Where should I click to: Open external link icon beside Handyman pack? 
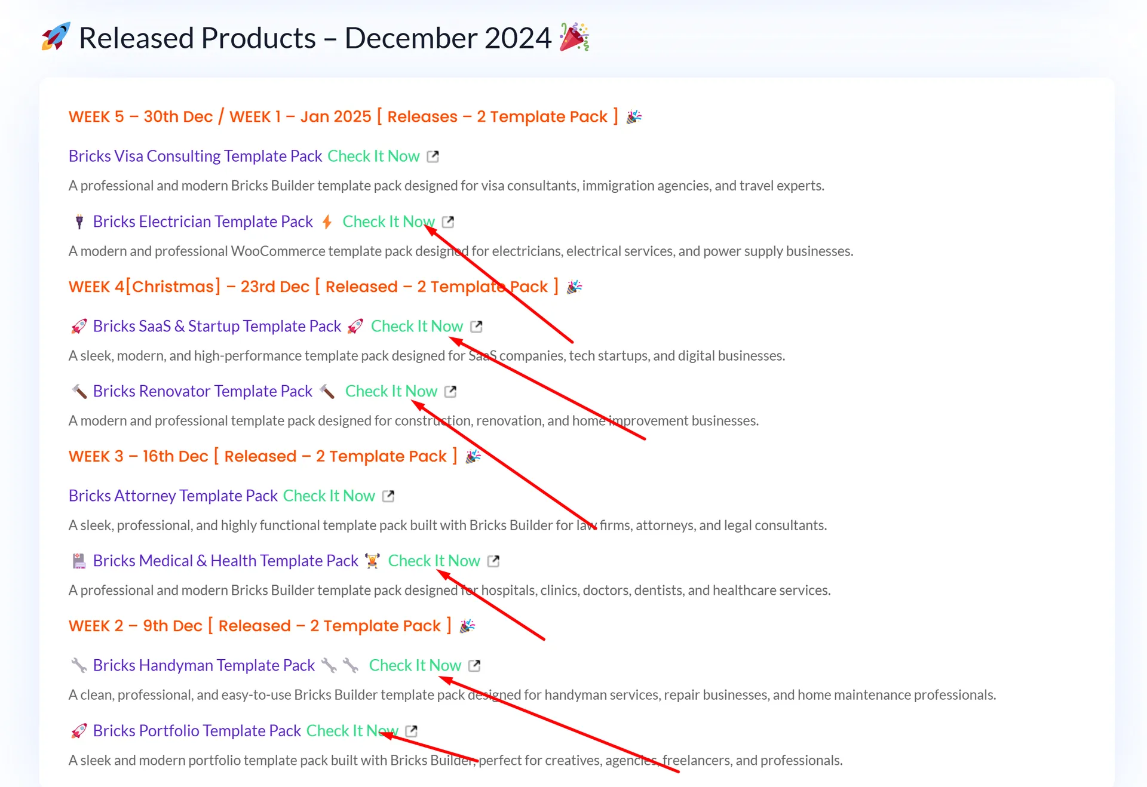click(474, 666)
